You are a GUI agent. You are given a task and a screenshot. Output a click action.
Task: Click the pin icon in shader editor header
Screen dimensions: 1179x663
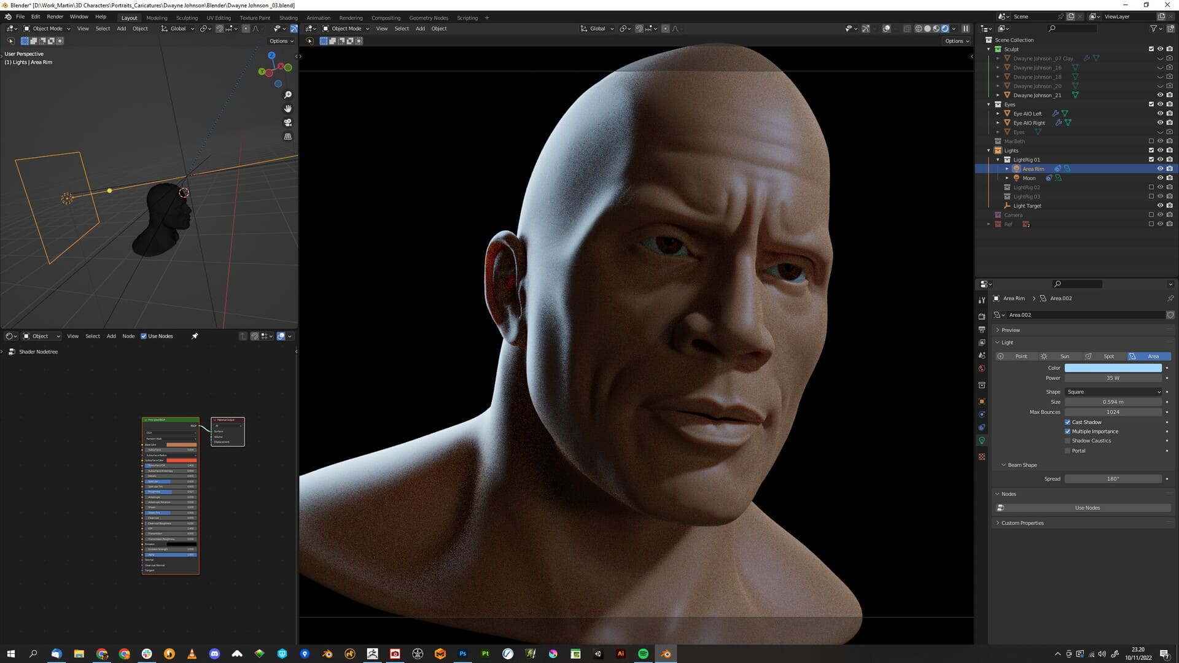(x=195, y=336)
